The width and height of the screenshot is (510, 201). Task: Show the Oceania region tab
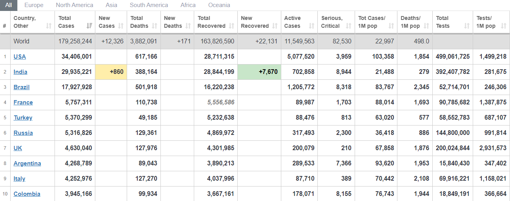[219, 5]
